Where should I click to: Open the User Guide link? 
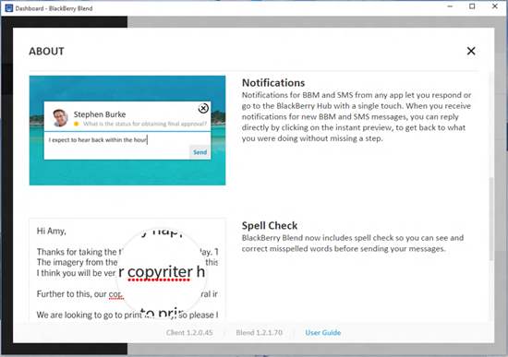tap(322, 333)
